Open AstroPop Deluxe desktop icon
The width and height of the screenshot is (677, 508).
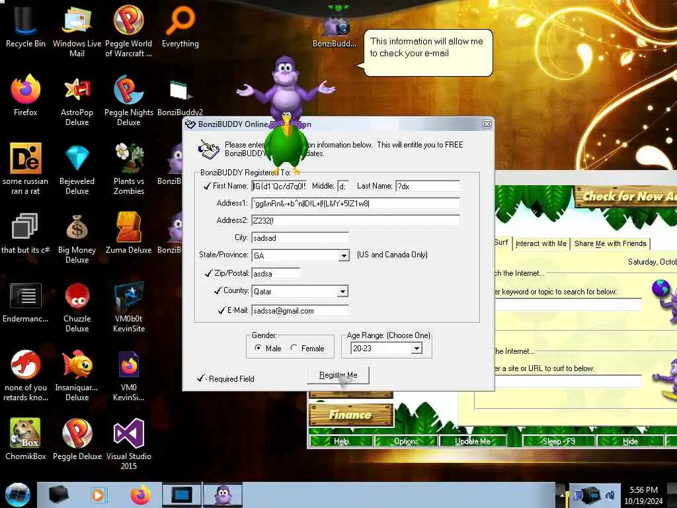[x=77, y=101]
